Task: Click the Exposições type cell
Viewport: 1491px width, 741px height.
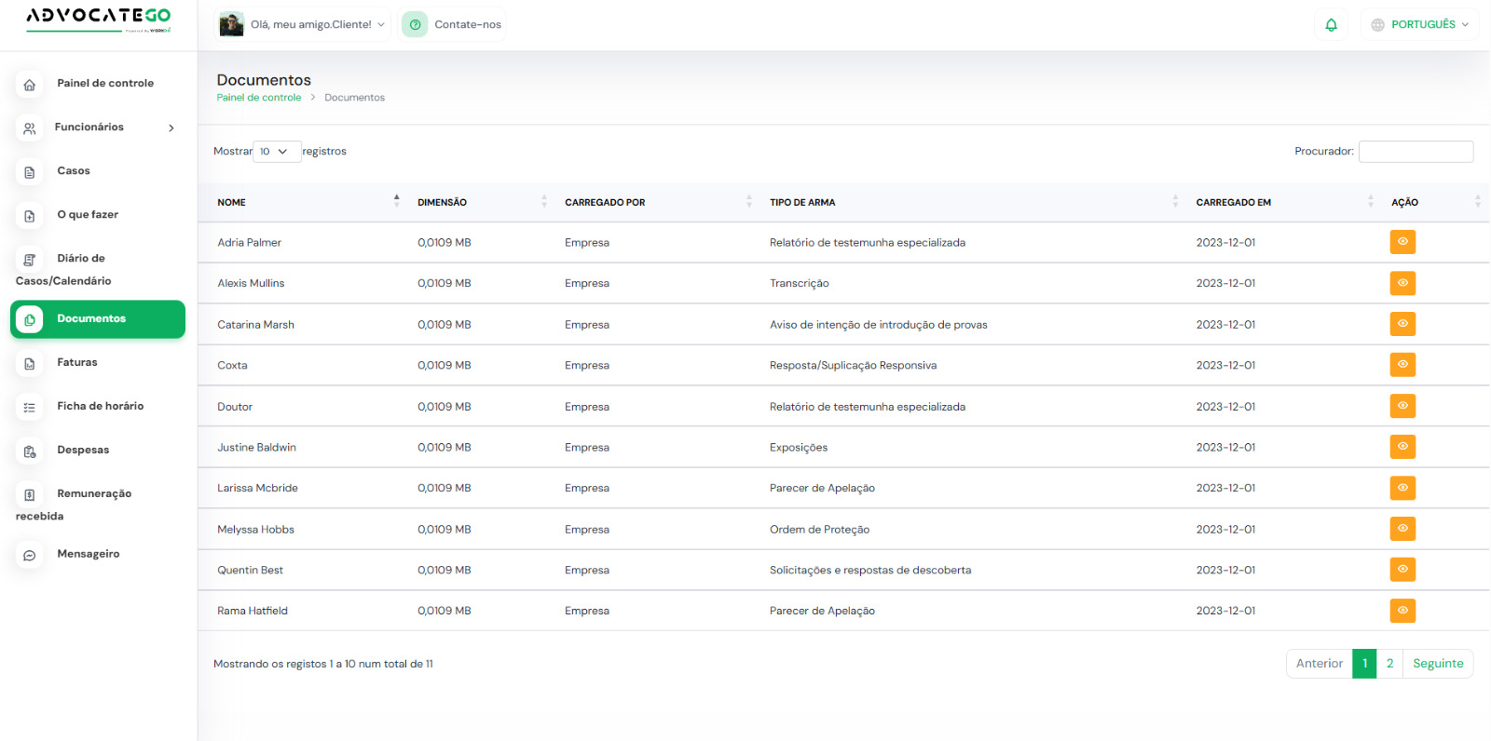Action: click(798, 448)
